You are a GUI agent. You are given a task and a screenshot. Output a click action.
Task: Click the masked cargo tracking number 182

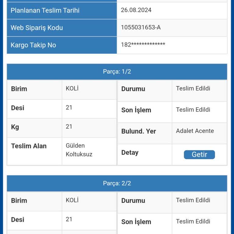[x=143, y=44]
